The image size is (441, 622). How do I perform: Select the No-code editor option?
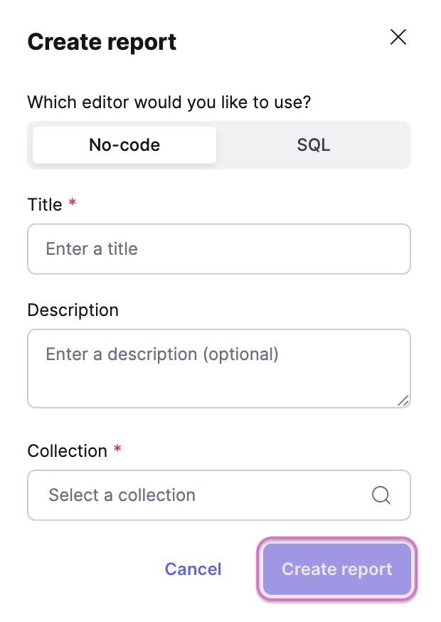tap(124, 145)
